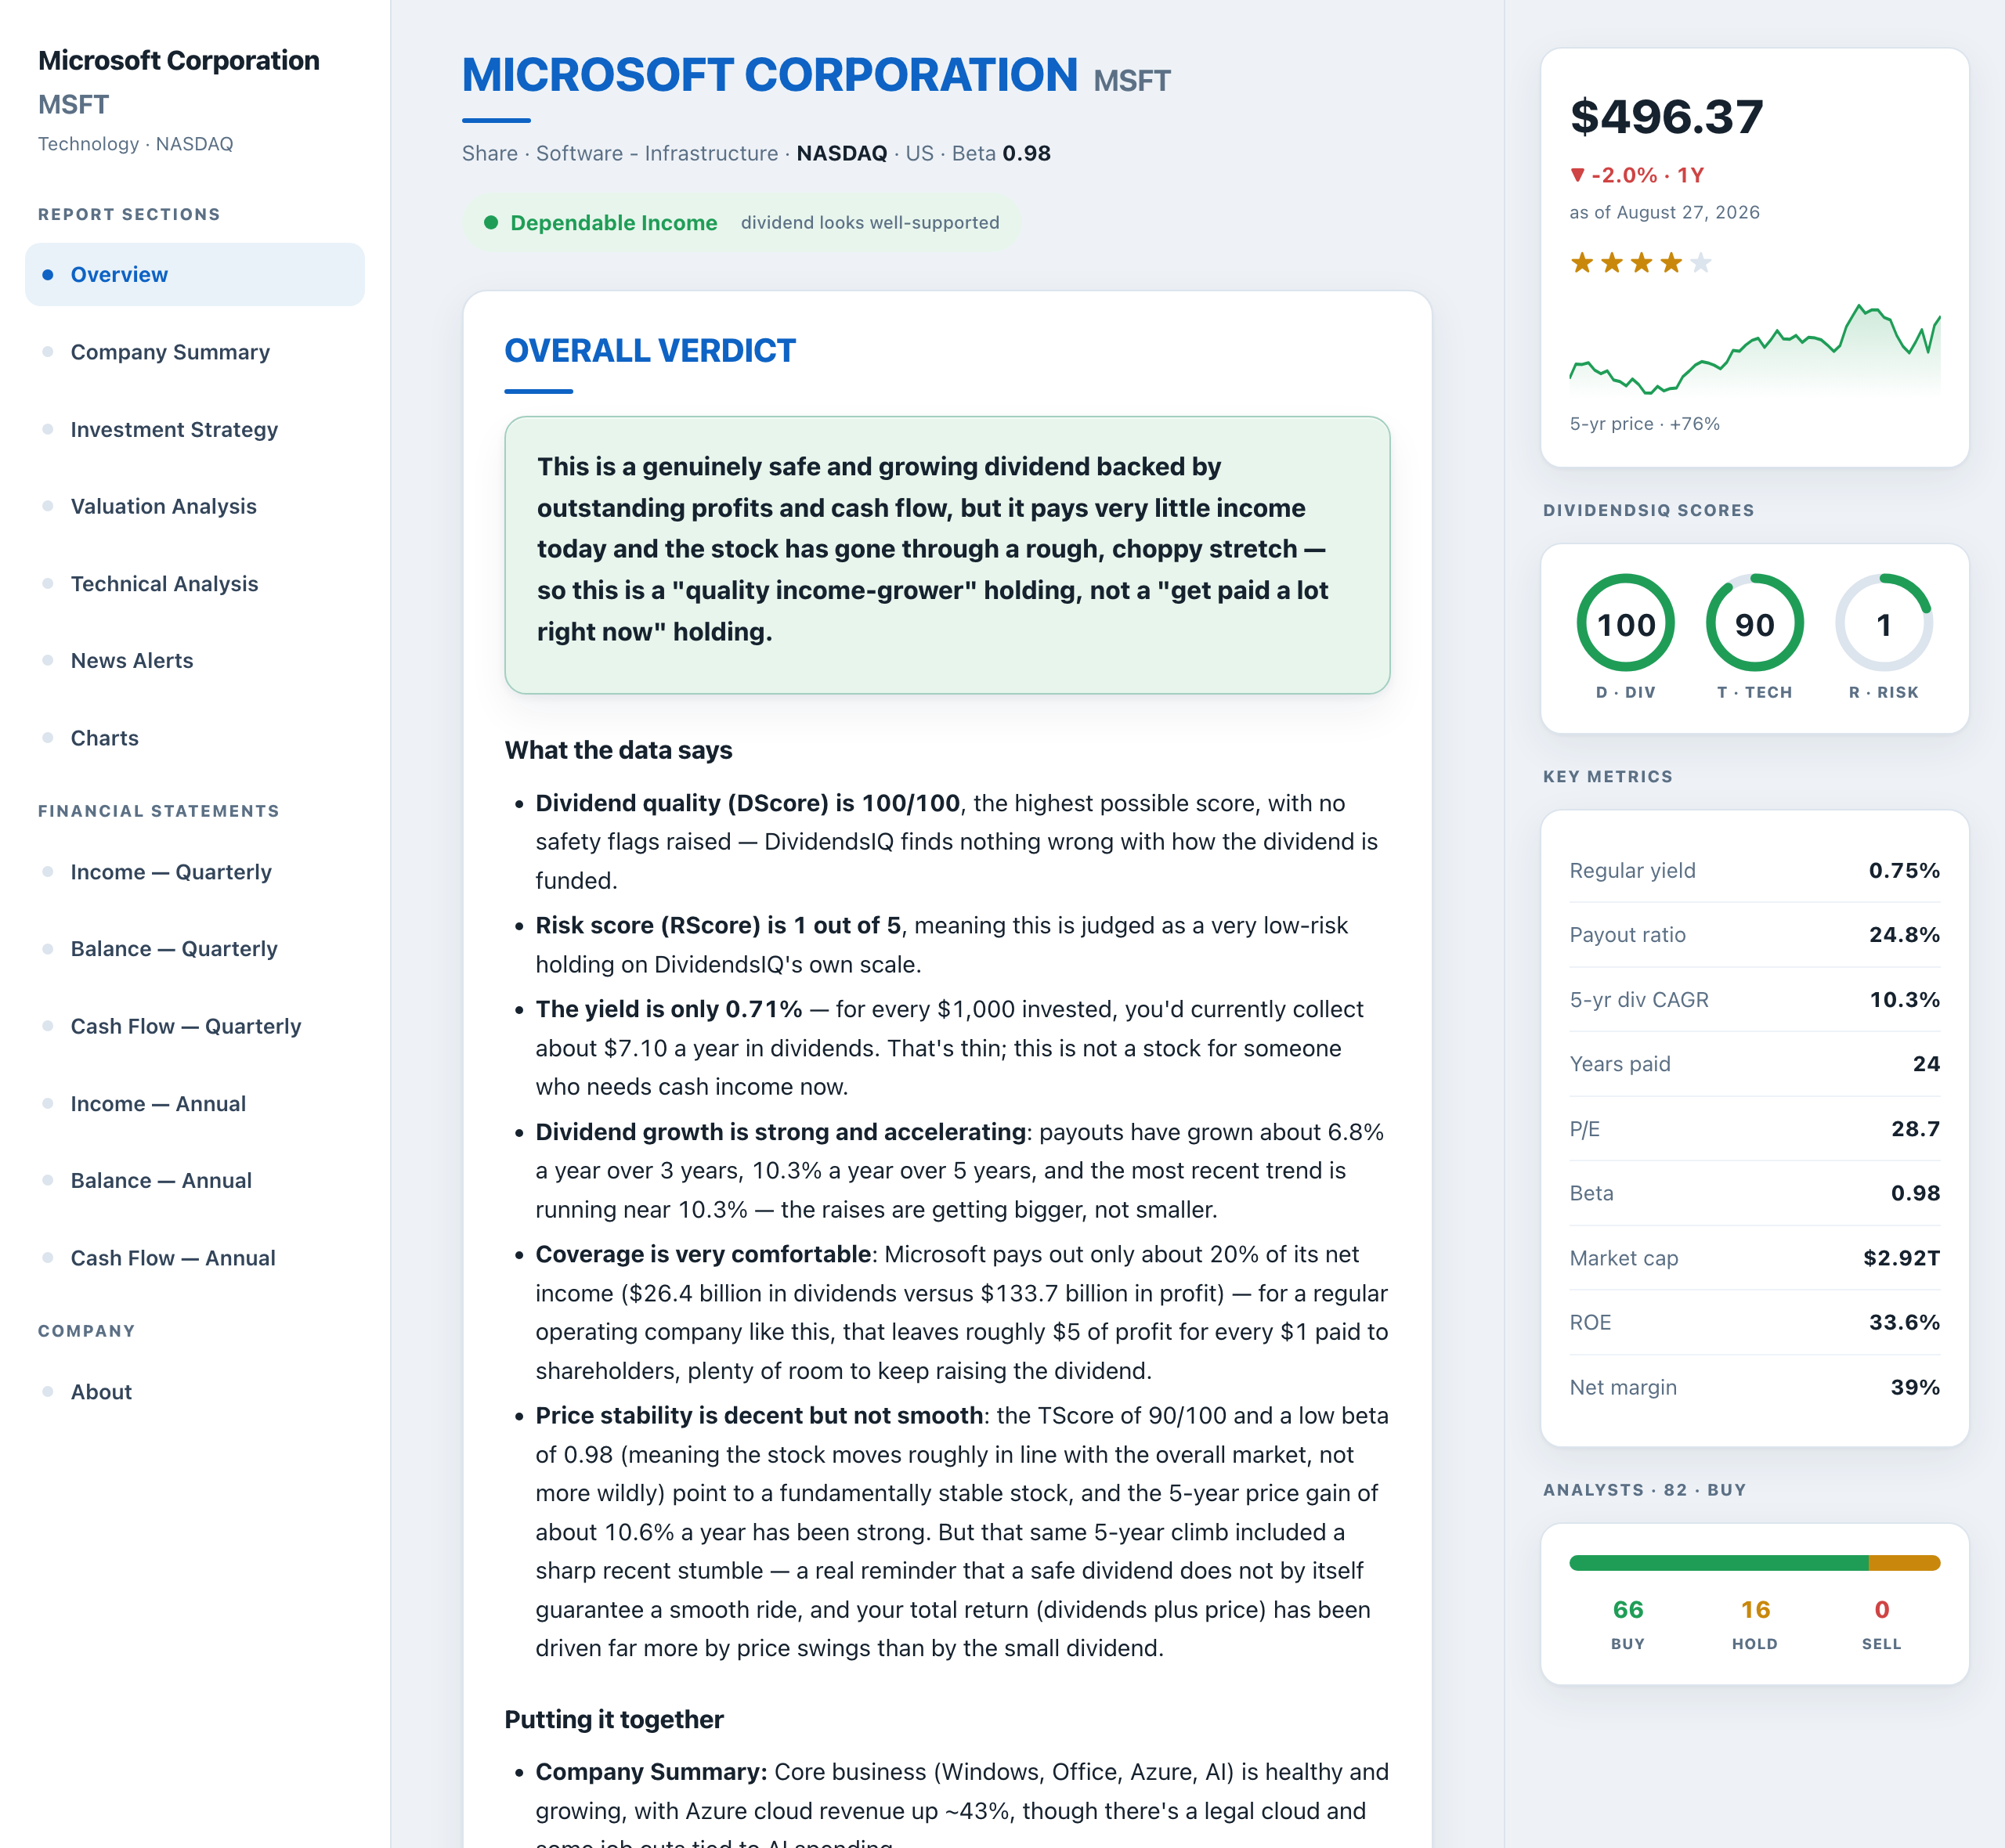
Task: Open Cash Flow — Quarterly statement
Action: (195, 1026)
